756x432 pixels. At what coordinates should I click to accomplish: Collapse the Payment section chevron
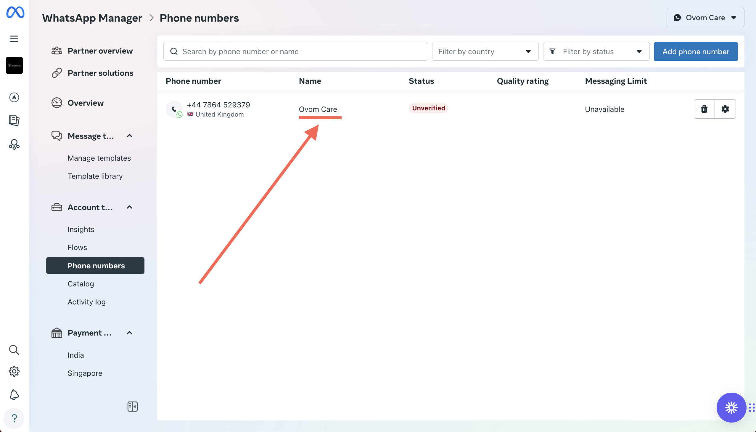point(129,333)
